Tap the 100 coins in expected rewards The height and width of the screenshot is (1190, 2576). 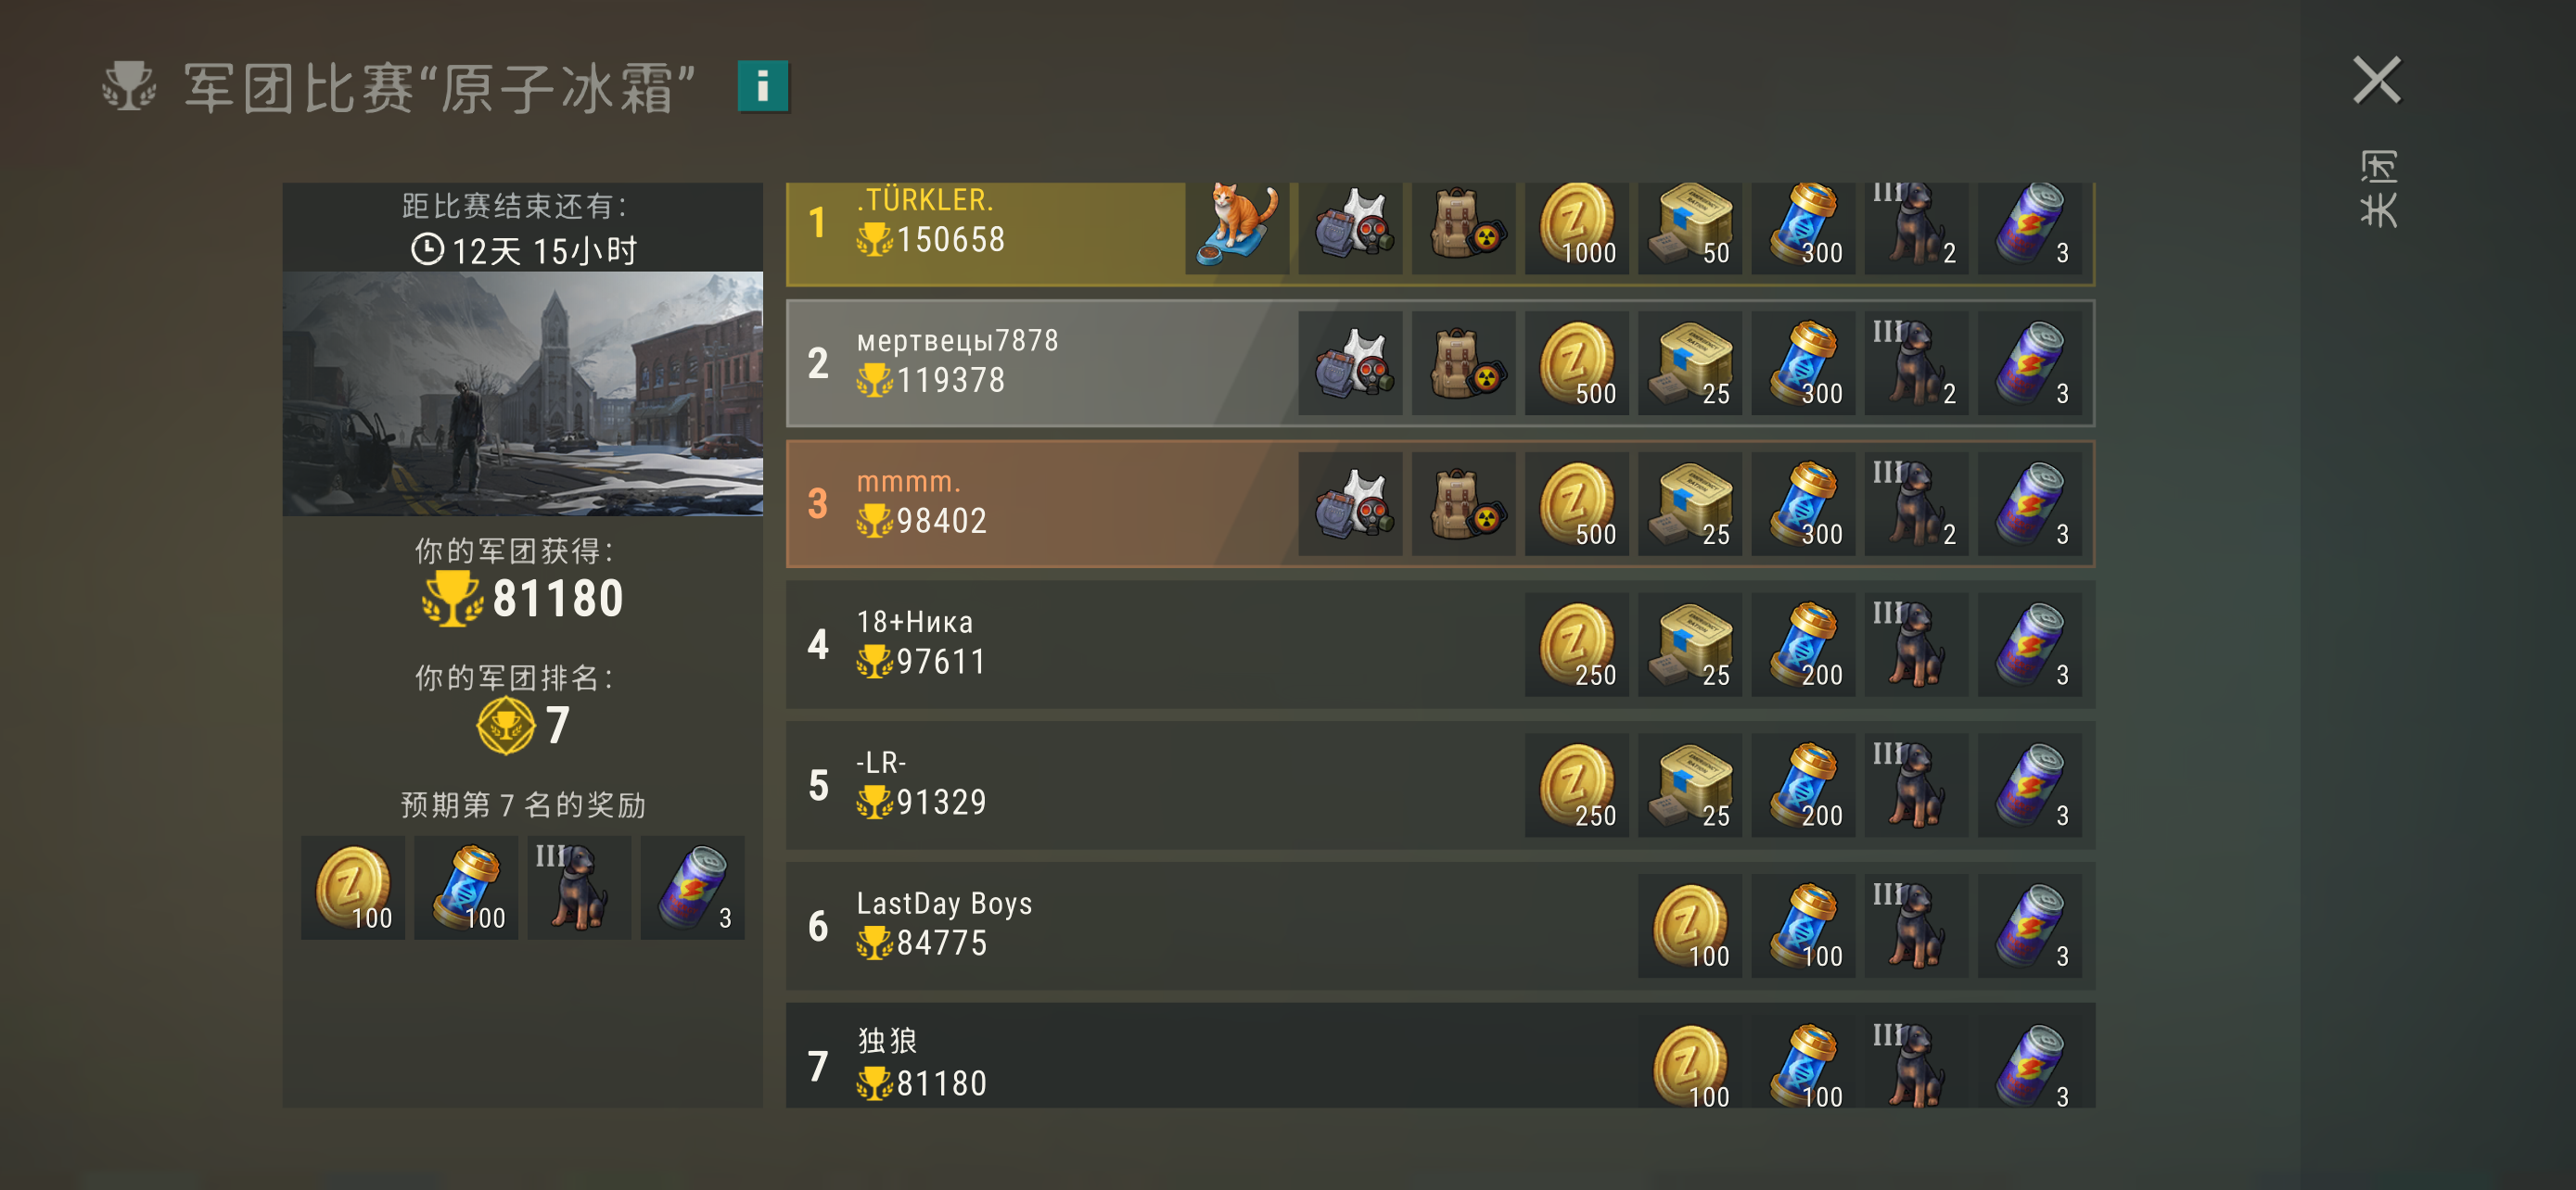click(353, 888)
